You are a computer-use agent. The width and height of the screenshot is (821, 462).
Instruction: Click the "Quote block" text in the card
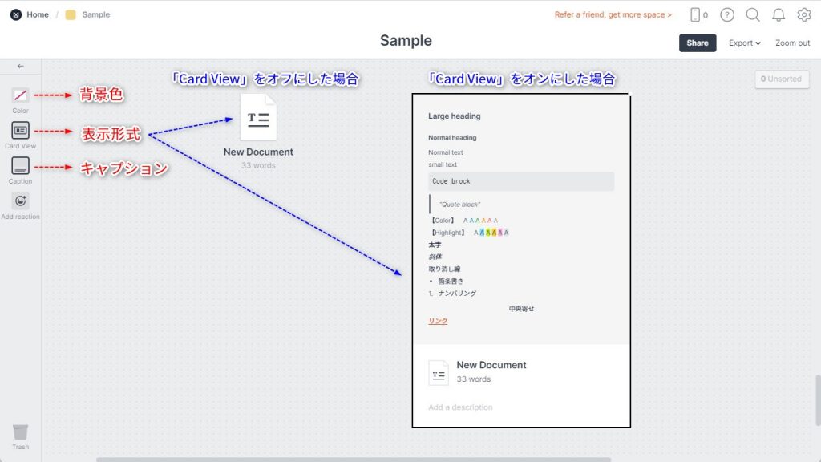459,205
